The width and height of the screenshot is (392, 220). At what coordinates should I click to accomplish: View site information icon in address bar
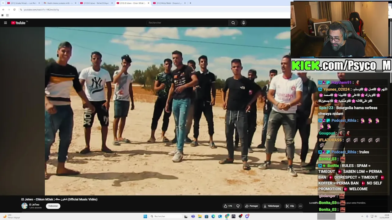click(21, 9)
